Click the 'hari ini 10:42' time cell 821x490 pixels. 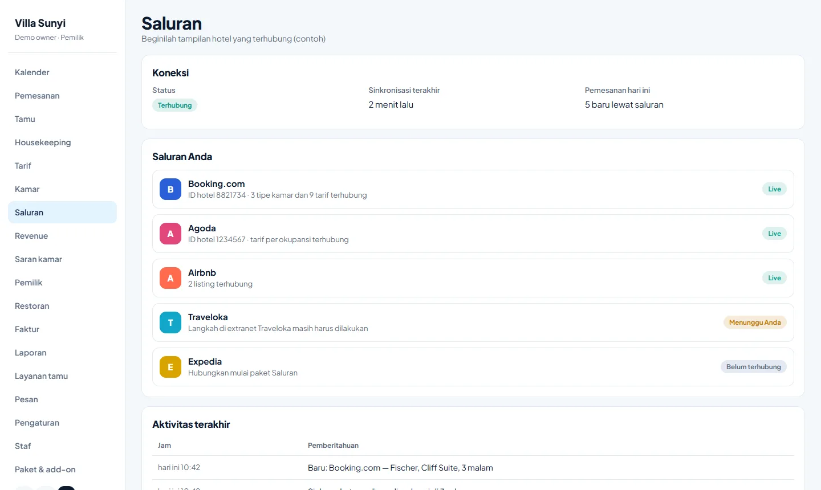click(179, 468)
